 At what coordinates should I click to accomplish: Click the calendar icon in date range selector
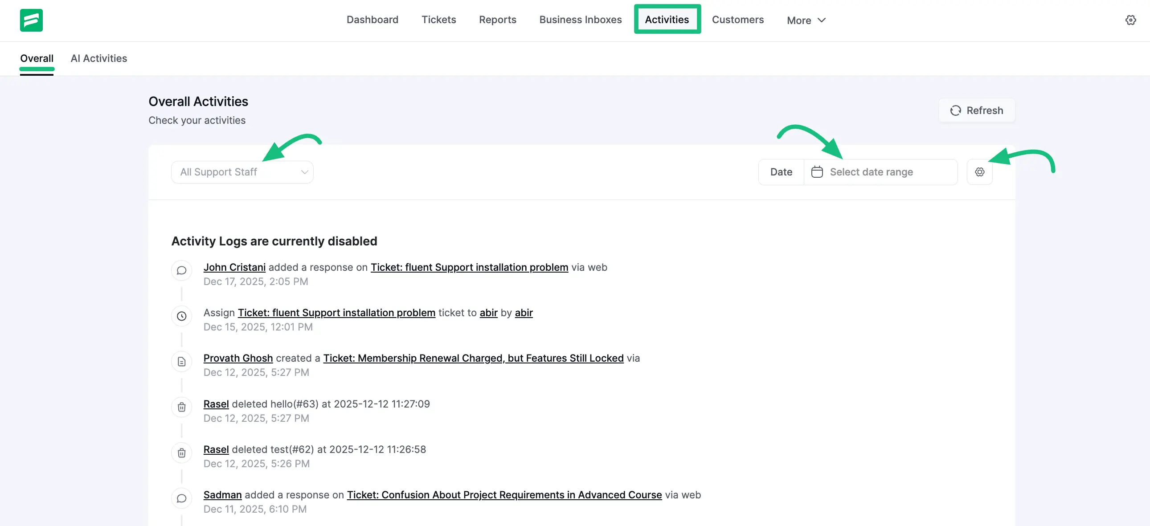tap(817, 171)
